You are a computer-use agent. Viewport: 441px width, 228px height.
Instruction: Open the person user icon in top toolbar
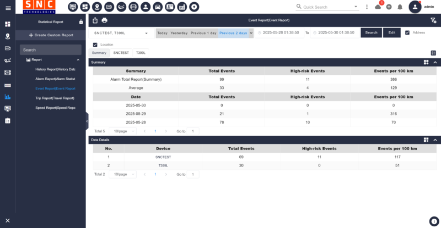pos(146,7)
